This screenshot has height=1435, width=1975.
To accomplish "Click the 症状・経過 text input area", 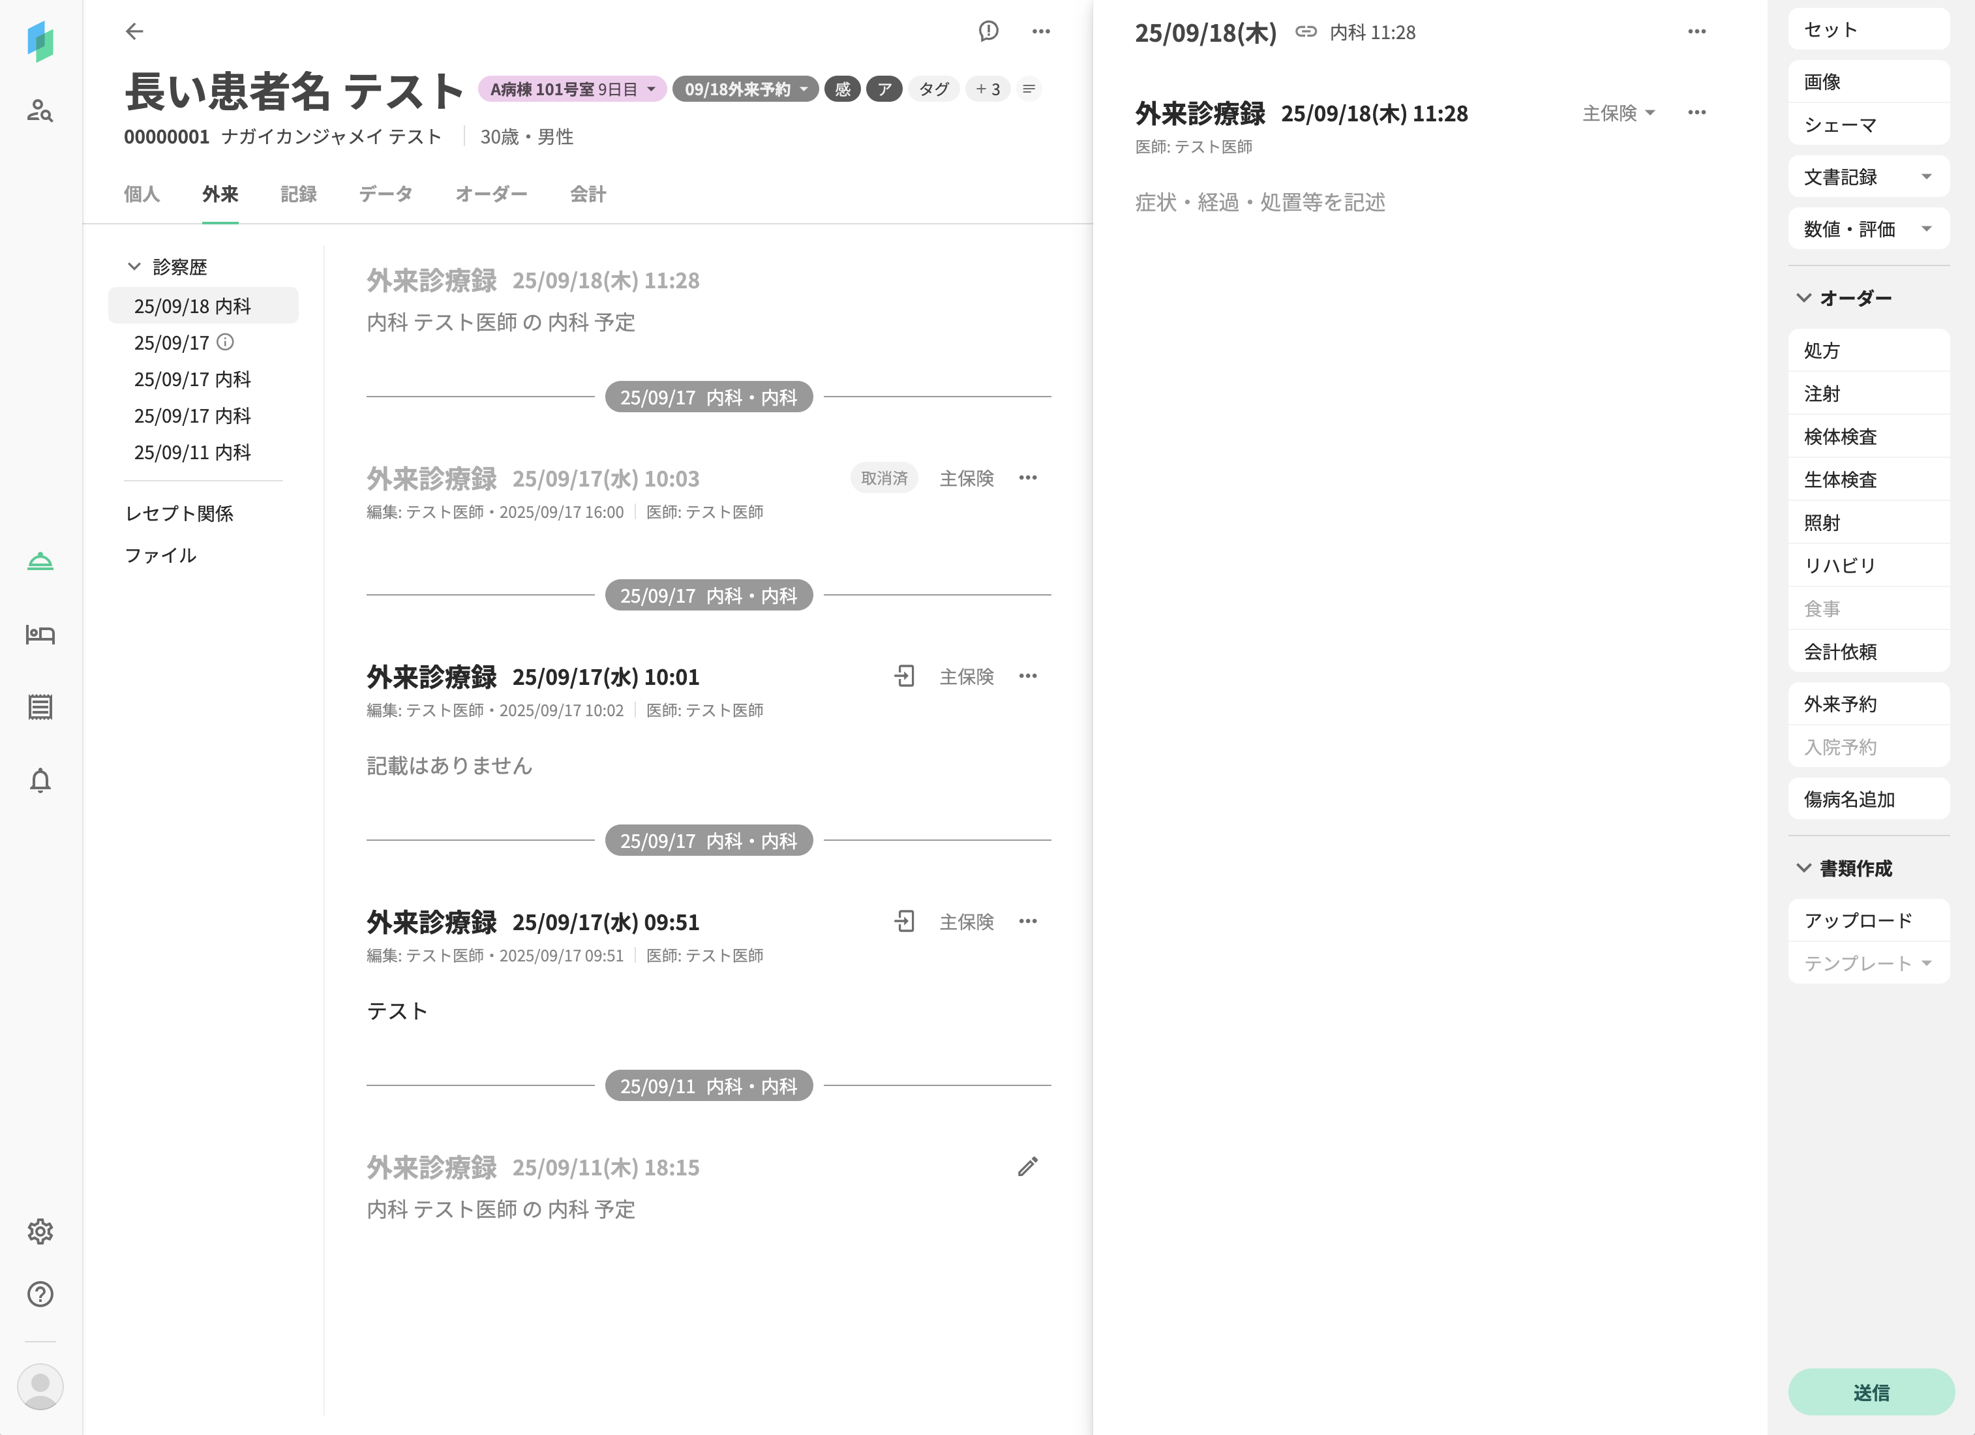I will pos(1259,202).
